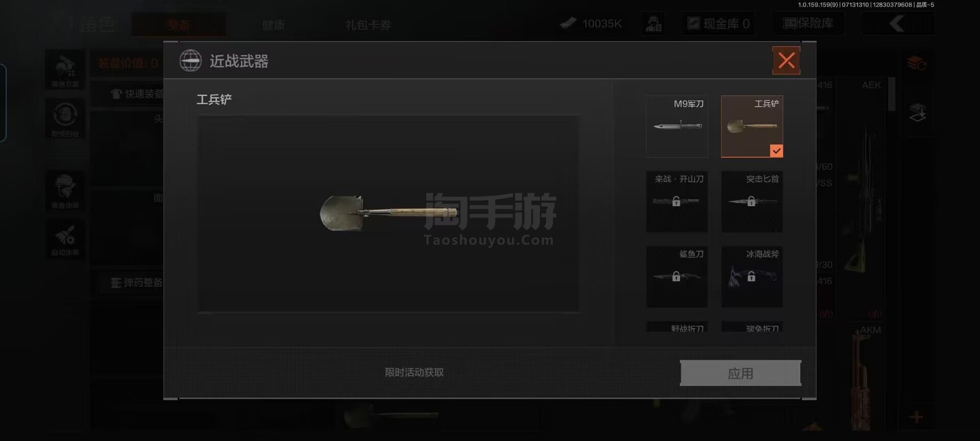Click the locked 突击匕首 dagger

coord(752,202)
